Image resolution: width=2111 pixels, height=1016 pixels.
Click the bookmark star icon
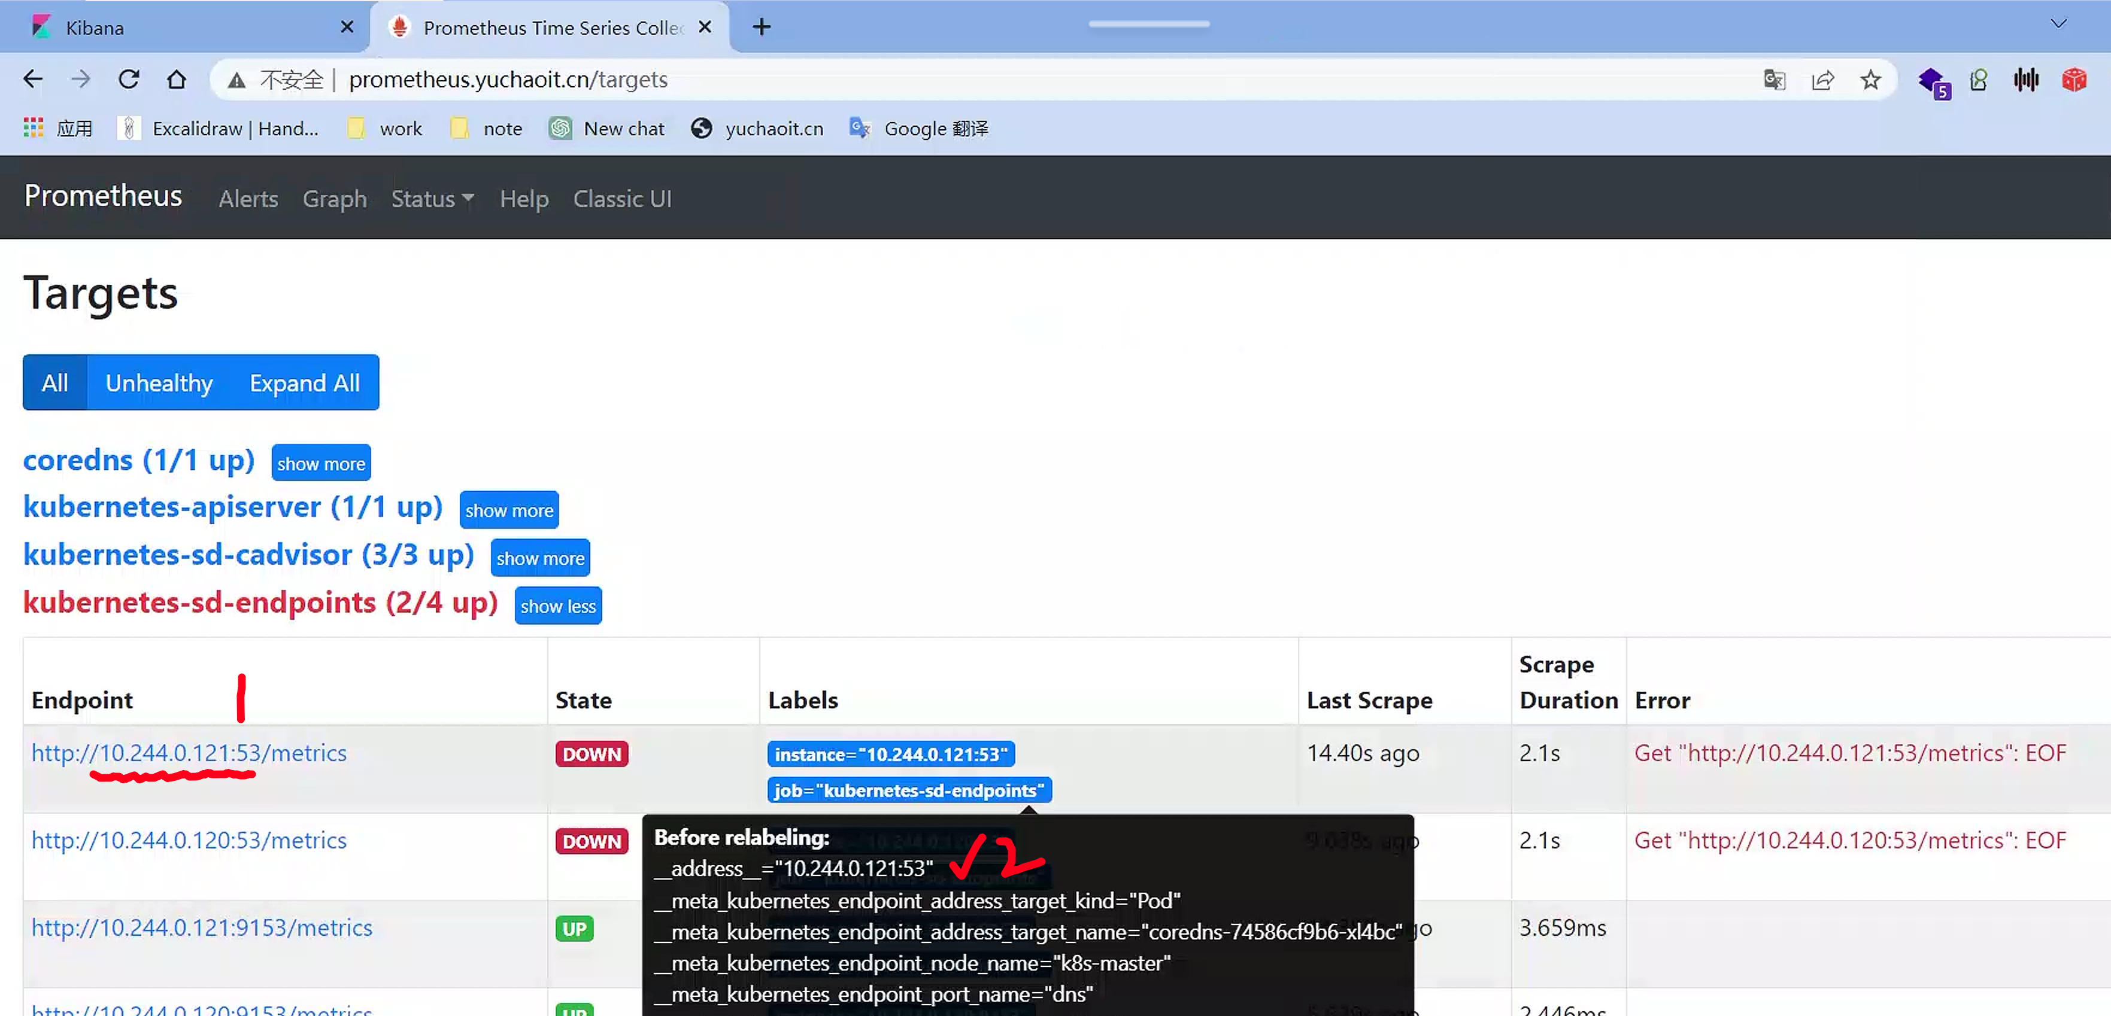pos(1870,80)
